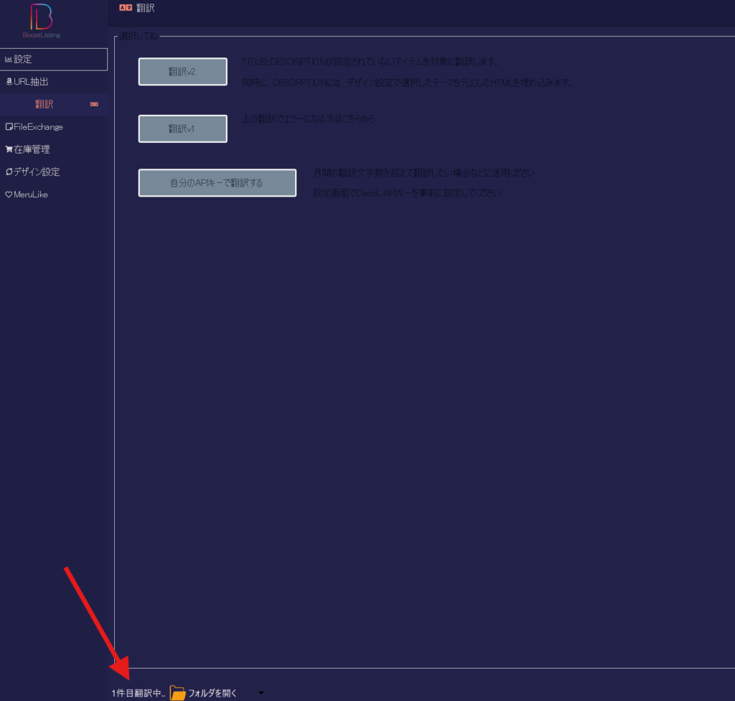This screenshot has height=701, width=735.
Task: Click the note icon beside FileExchange
Action: [x=9, y=127]
